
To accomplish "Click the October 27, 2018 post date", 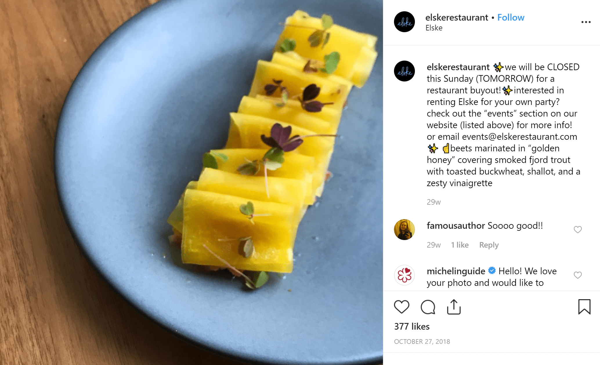I will pos(422,342).
